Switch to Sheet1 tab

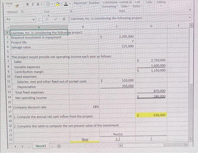point(41,146)
